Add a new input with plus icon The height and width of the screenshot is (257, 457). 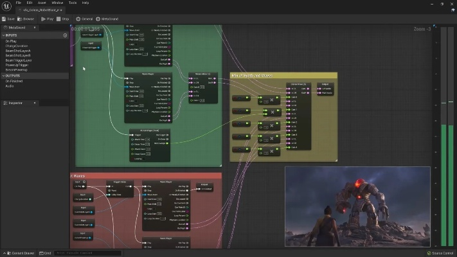65,35
